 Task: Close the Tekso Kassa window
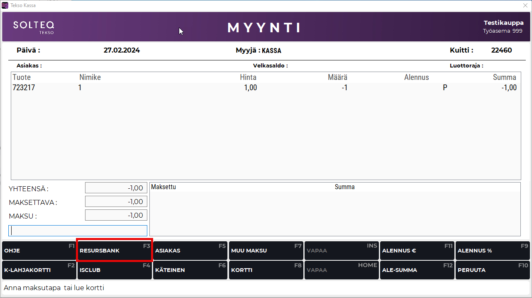(525, 5)
